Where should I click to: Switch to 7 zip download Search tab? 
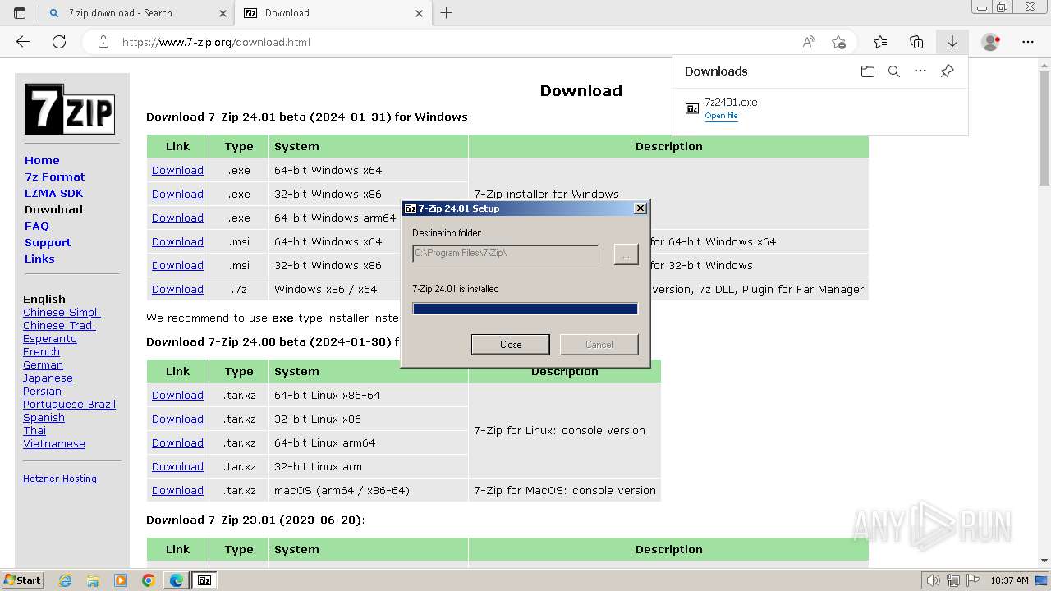tap(138, 13)
